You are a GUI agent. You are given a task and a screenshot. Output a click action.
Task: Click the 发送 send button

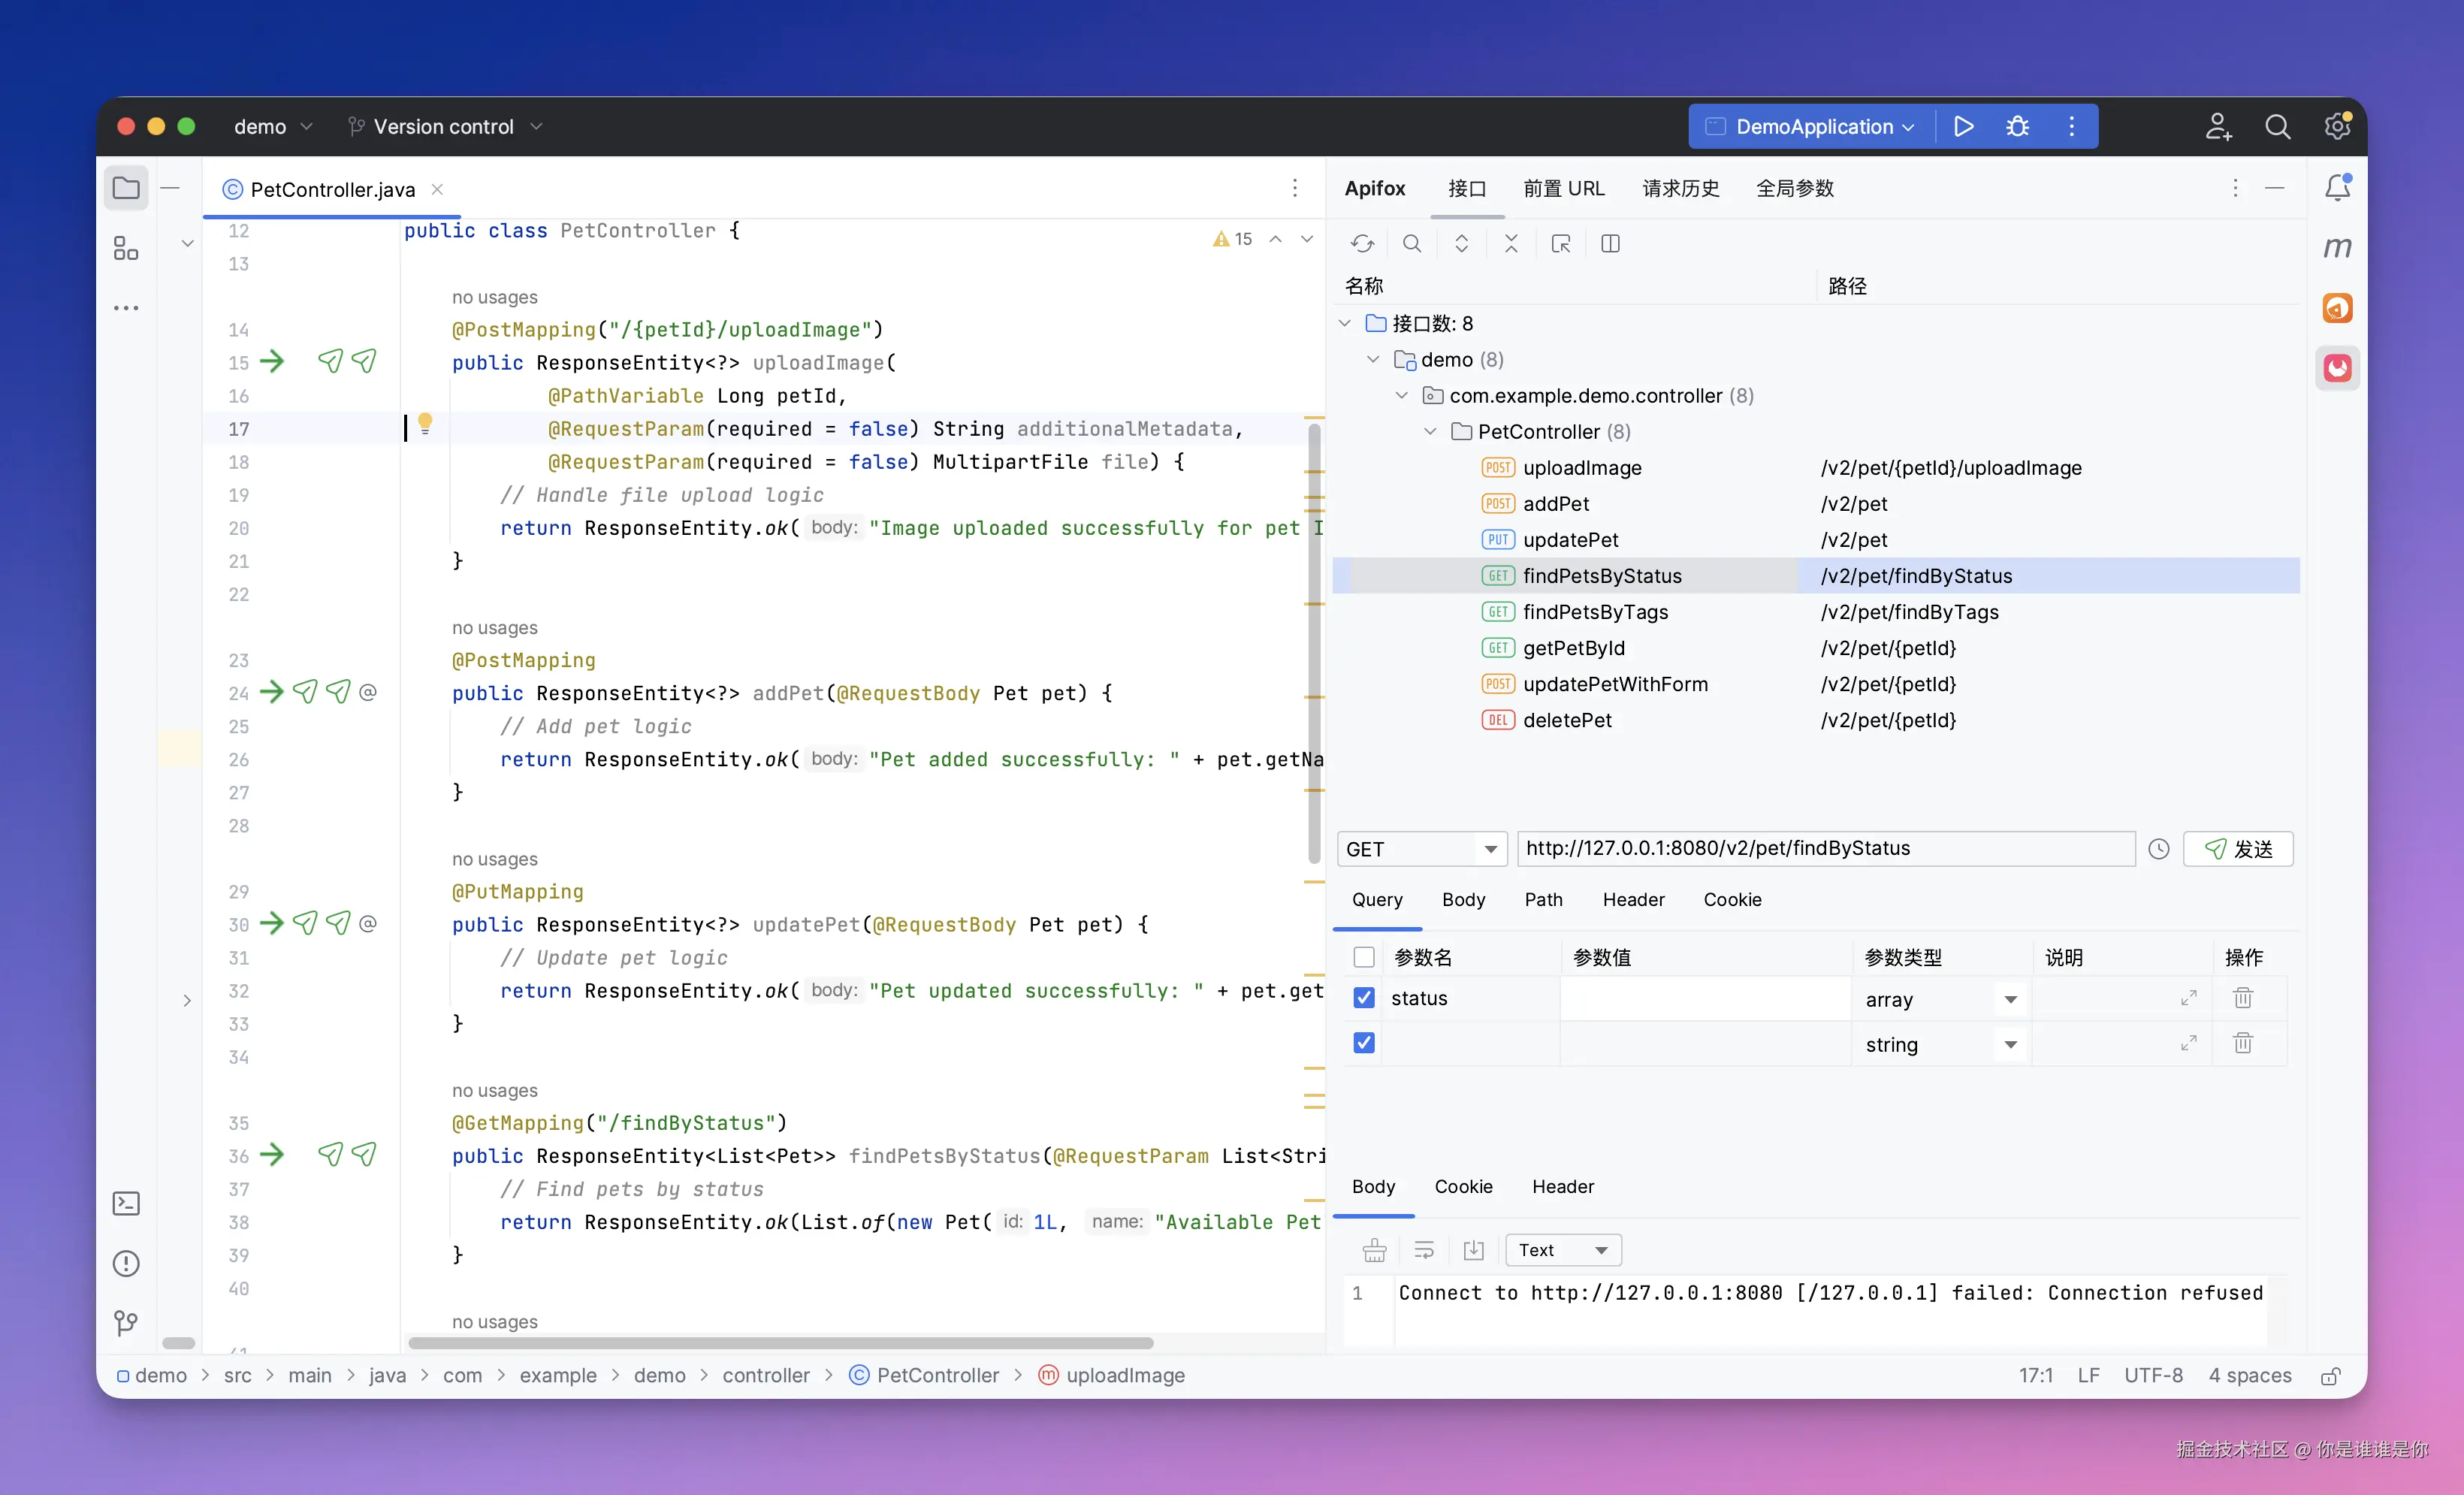(x=2237, y=849)
